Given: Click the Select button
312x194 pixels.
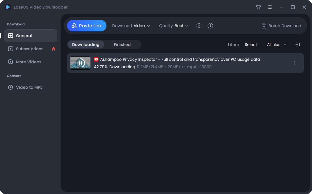Looking at the screenshot, I should tap(251, 45).
